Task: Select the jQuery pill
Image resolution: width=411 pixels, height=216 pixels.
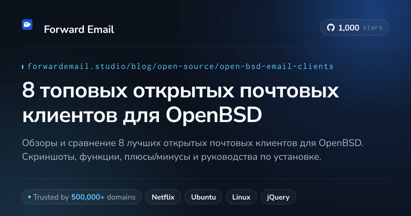Action: [x=278, y=197]
